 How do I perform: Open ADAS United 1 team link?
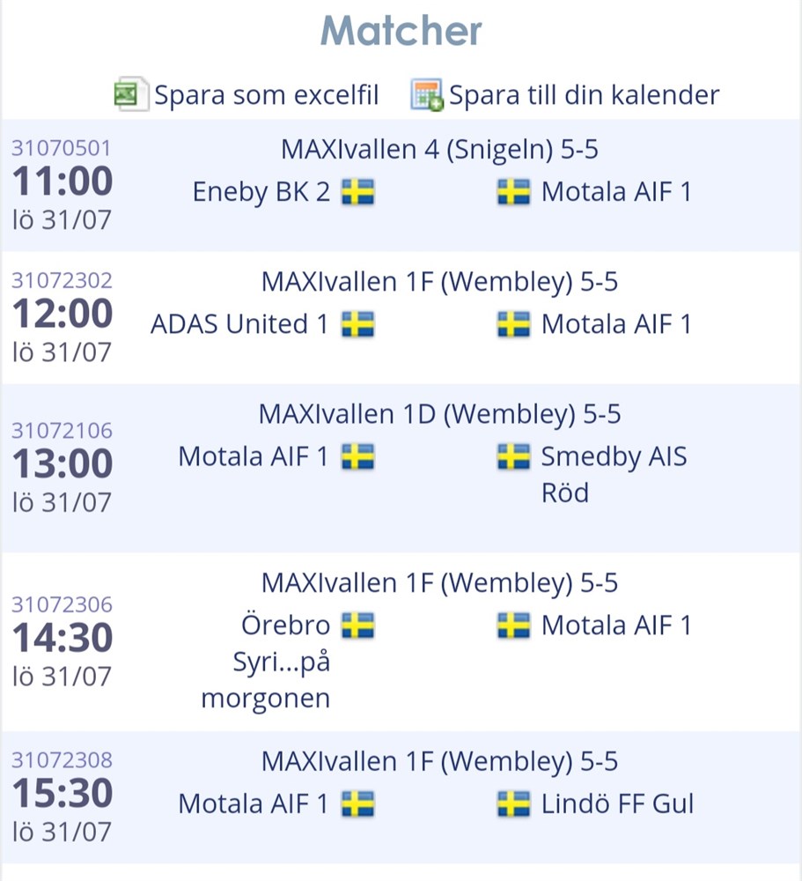tap(239, 324)
